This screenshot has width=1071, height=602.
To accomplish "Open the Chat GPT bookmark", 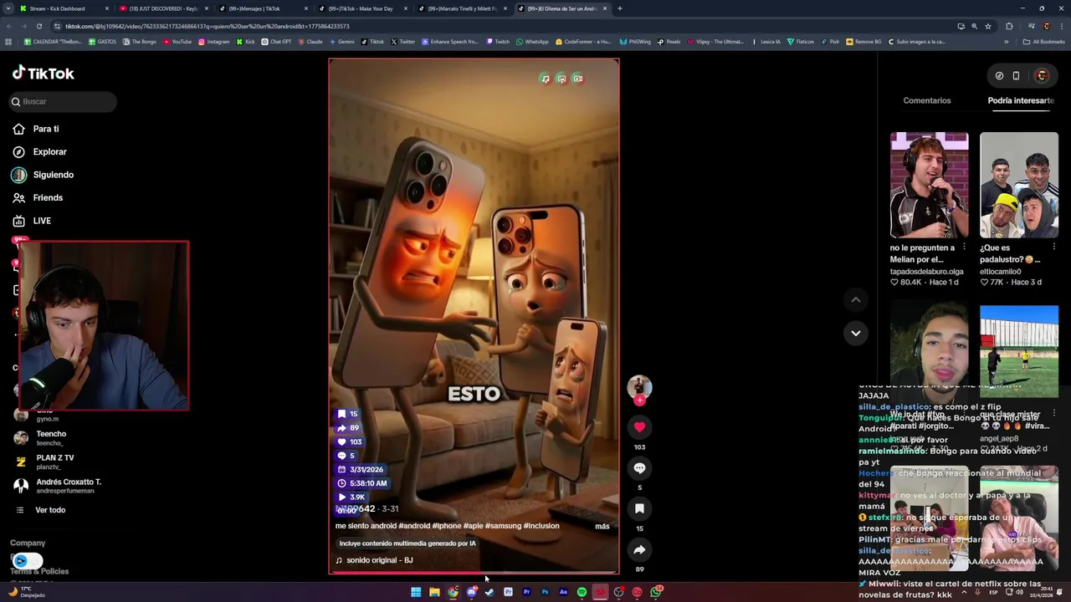I will (x=275, y=41).
